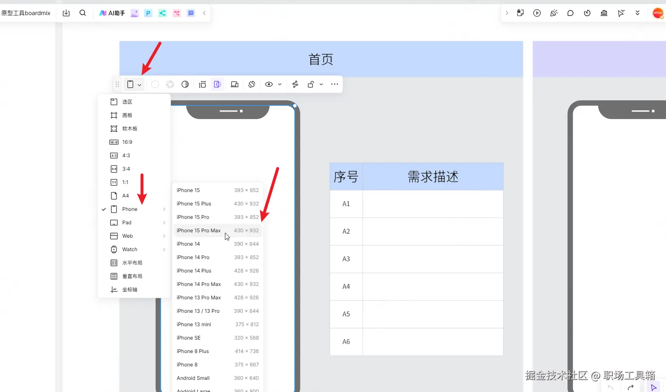
Task: Collapse the AI toolbar with left chevron
Action: coord(204,13)
